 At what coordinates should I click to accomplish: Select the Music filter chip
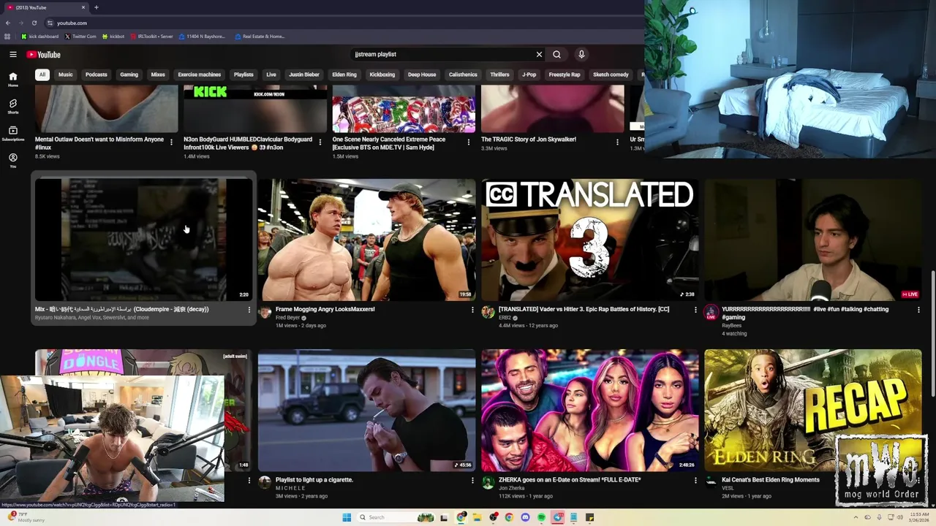click(x=66, y=75)
